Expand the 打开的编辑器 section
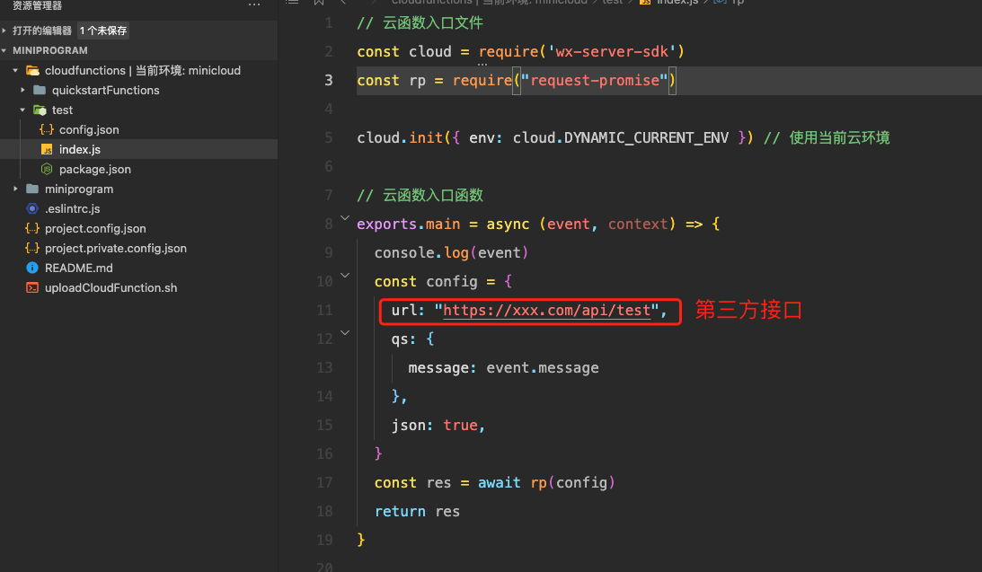 (4, 30)
